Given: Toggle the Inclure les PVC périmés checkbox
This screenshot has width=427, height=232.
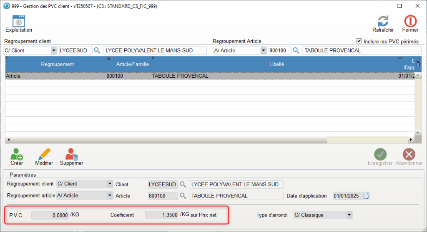Looking at the screenshot, I should coord(359,41).
